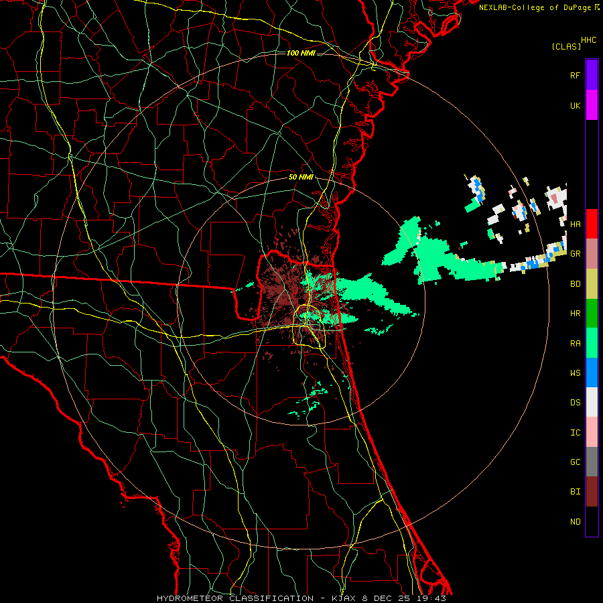
Task: Click the ND legend label
Action: tap(575, 522)
